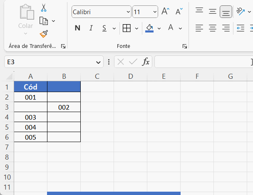Toggle bold formatting (N)
Viewport: 253px width, 195px height.
coord(77,28)
